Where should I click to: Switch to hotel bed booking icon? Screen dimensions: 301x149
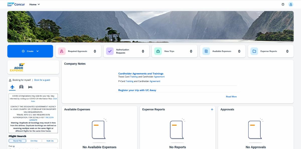tap(30, 87)
